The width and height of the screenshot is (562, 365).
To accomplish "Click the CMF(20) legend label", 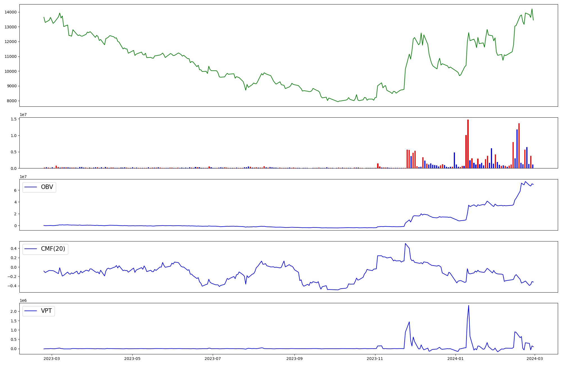I will pyautogui.click(x=53, y=249).
